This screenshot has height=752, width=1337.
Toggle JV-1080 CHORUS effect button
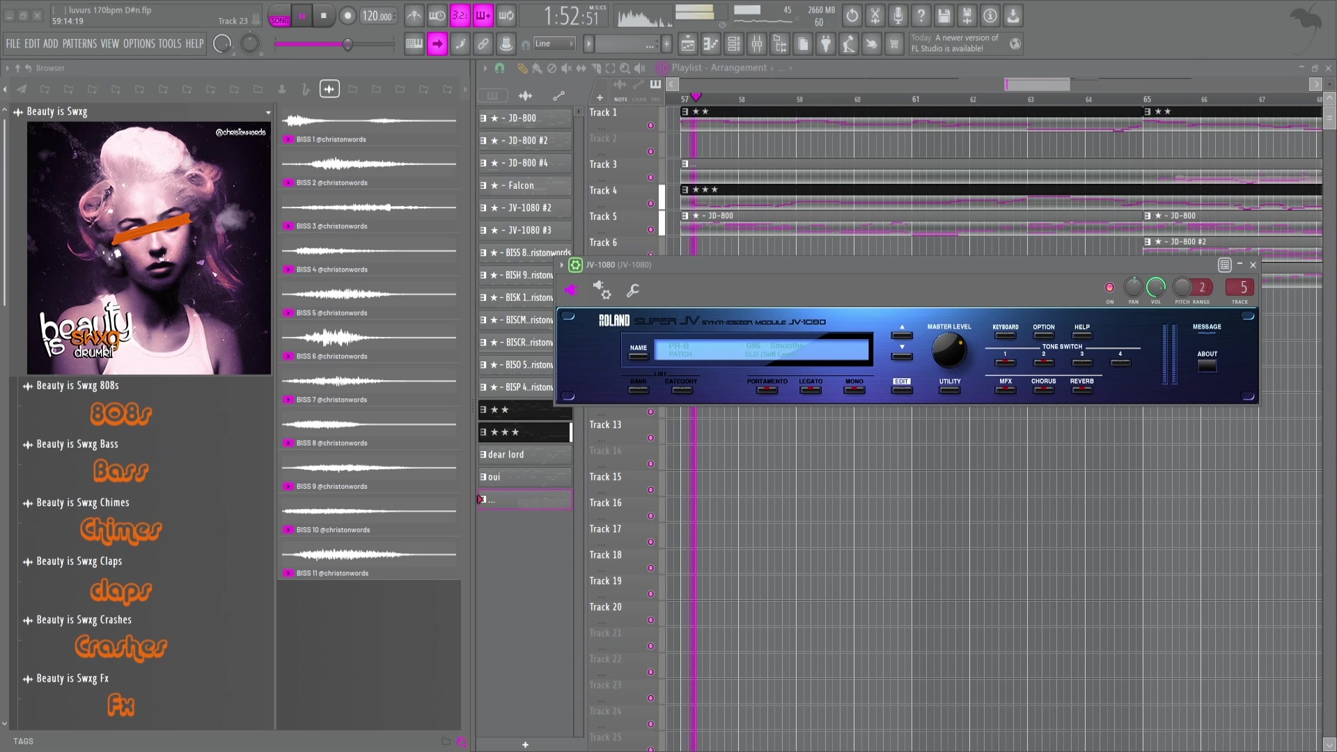[1043, 390]
